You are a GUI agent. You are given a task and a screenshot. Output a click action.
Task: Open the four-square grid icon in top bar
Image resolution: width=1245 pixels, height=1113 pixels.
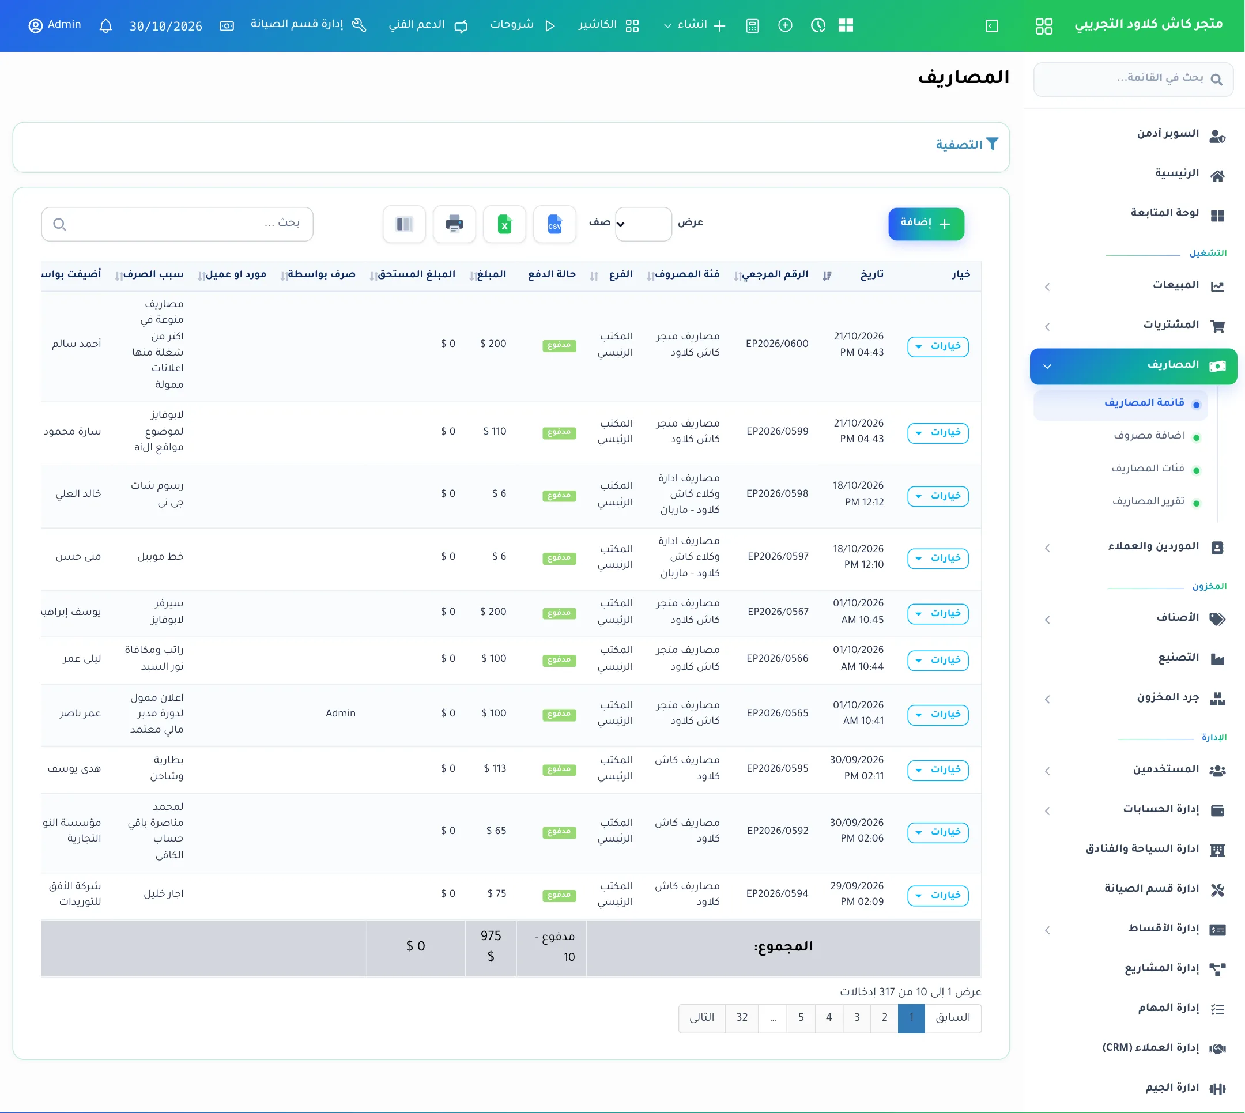(846, 26)
